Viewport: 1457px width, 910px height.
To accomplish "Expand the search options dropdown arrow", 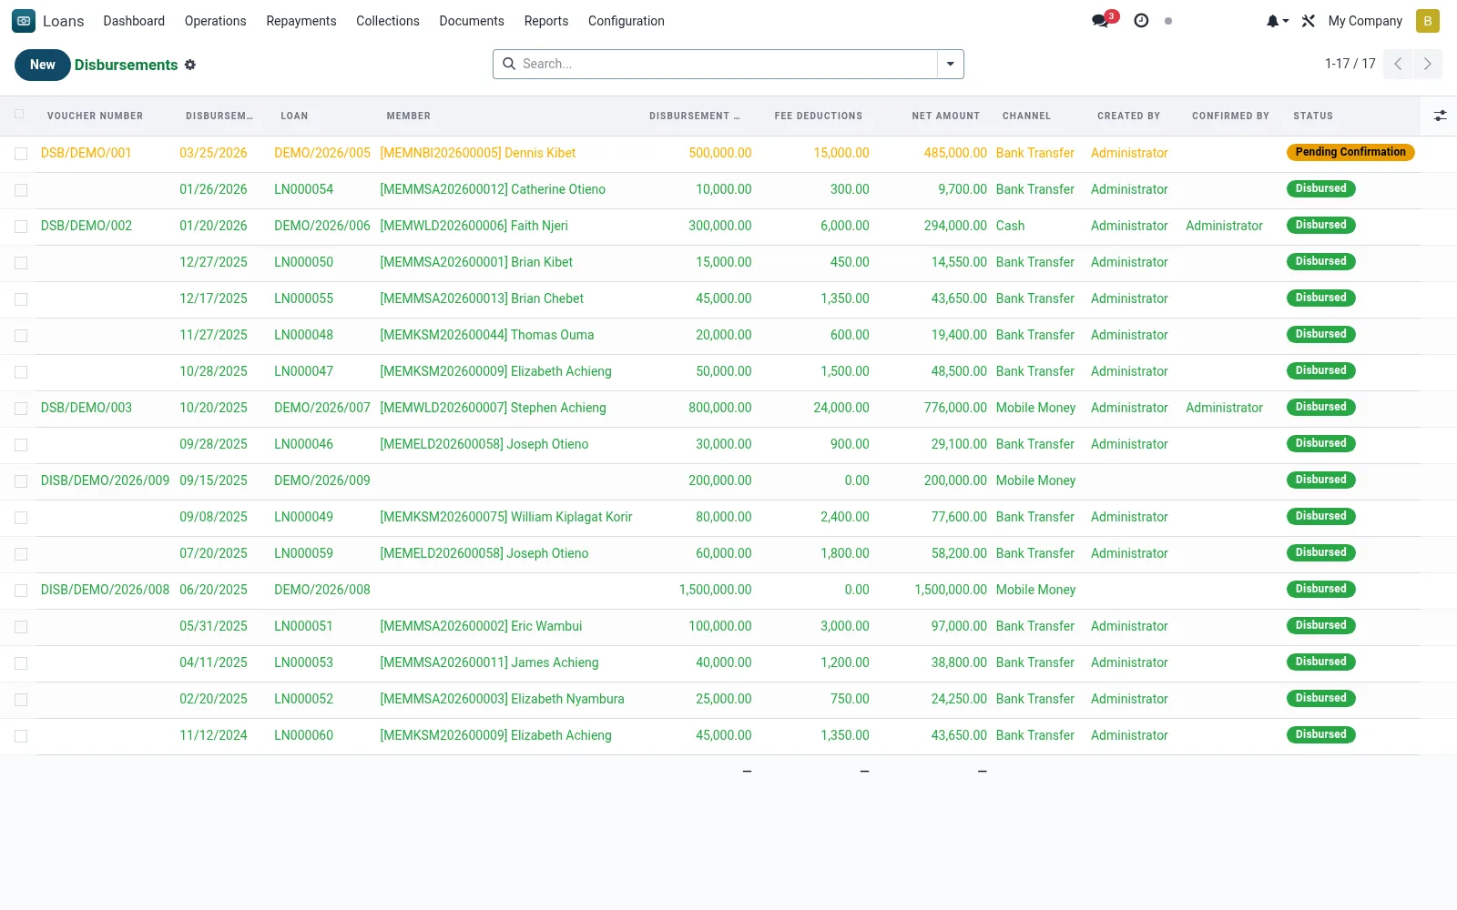I will coord(950,64).
